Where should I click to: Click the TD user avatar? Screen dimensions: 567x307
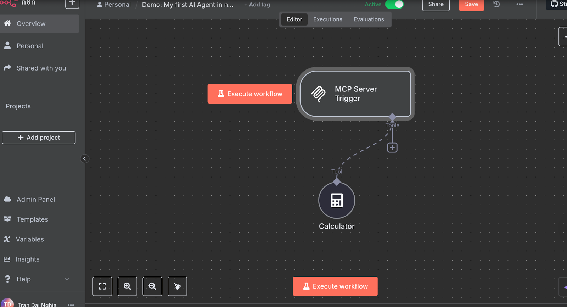(7, 303)
